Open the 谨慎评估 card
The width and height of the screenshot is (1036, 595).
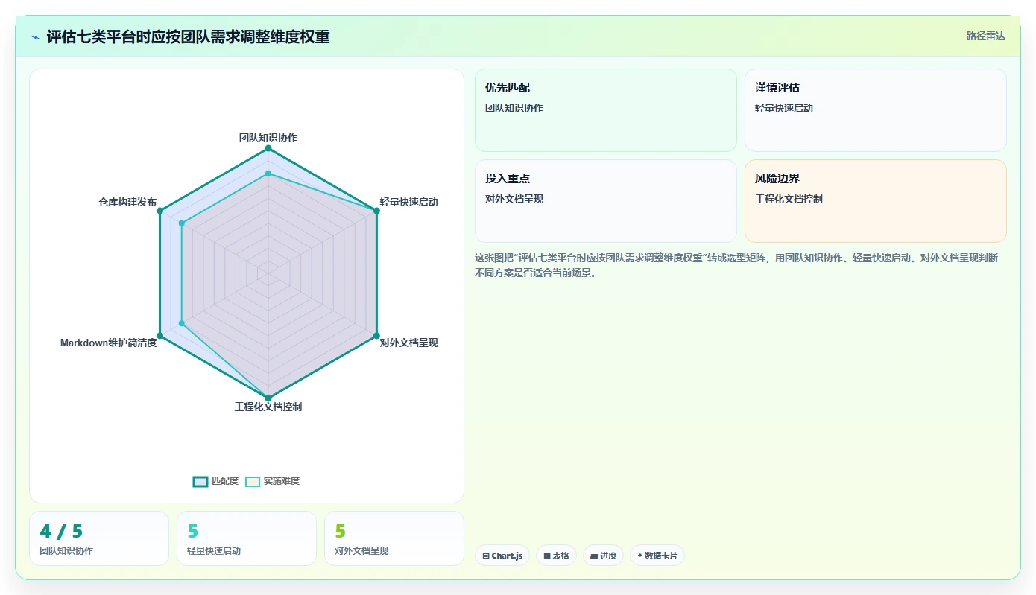pos(876,110)
